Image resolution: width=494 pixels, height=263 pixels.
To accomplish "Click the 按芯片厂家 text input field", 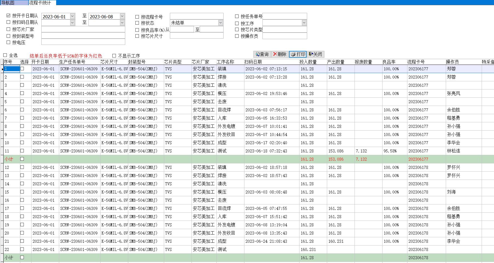I will (83, 29).
